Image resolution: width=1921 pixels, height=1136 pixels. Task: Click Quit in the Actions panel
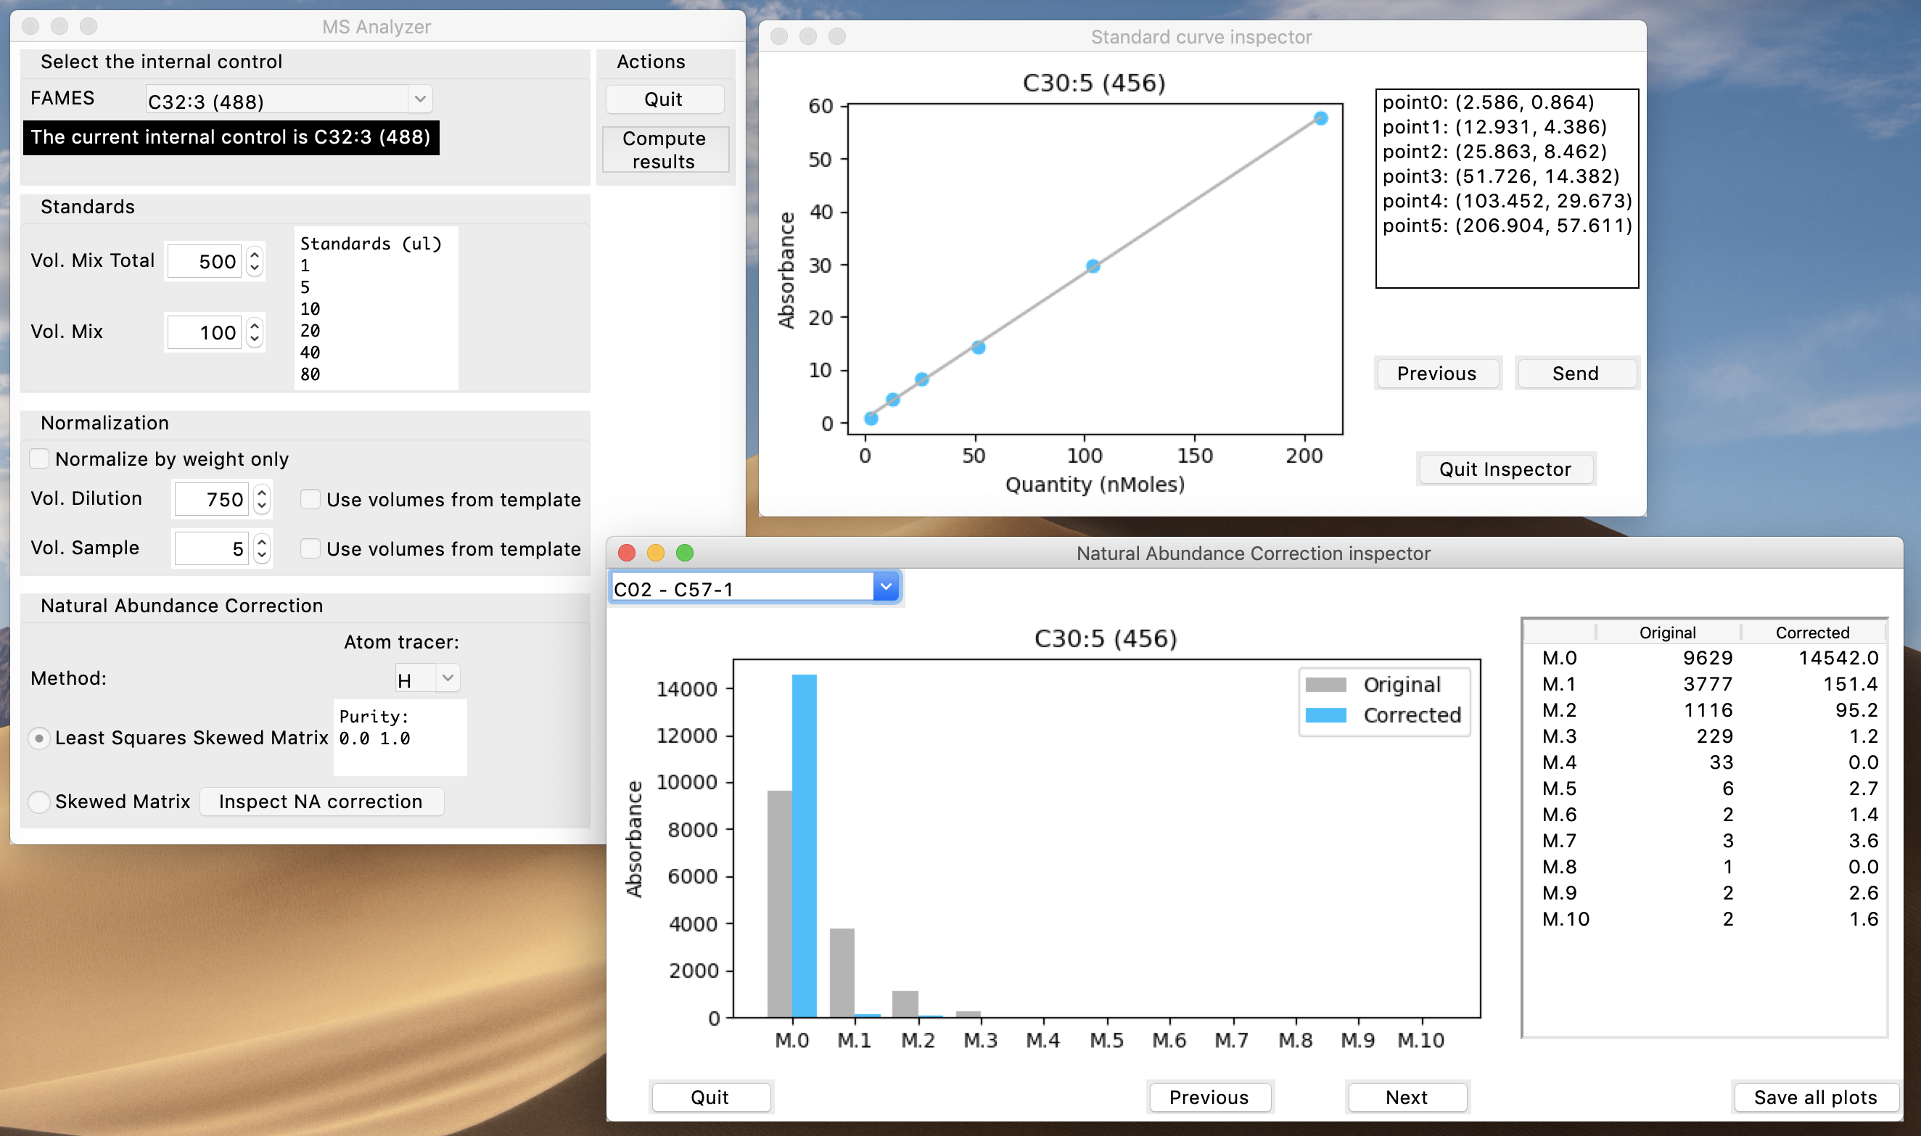point(664,99)
